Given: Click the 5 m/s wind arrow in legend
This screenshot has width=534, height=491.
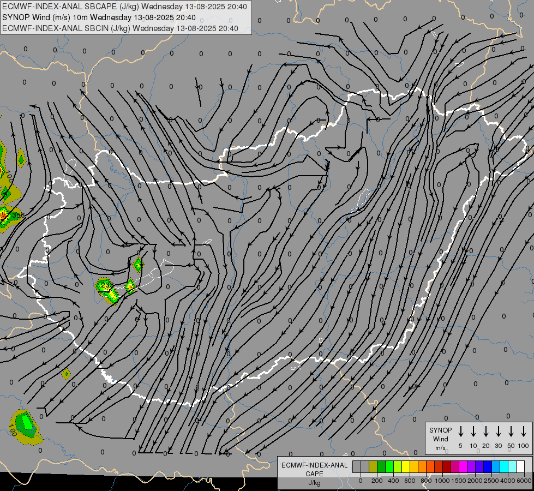Looking at the screenshot, I should click(460, 432).
